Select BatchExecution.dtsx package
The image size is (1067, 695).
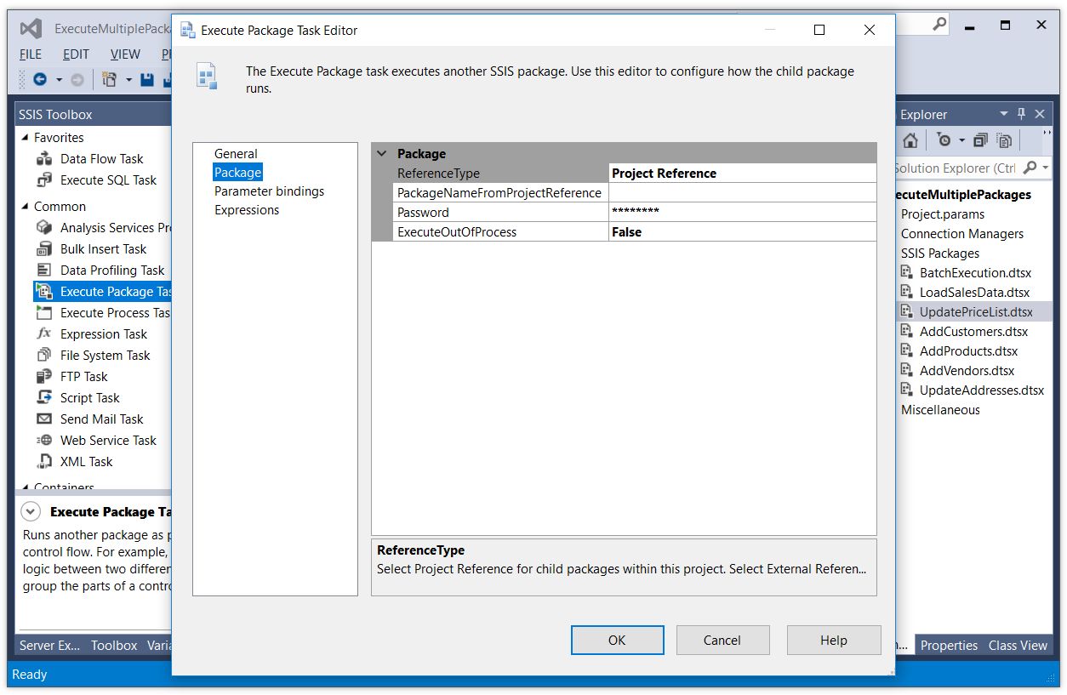click(x=975, y=273)
